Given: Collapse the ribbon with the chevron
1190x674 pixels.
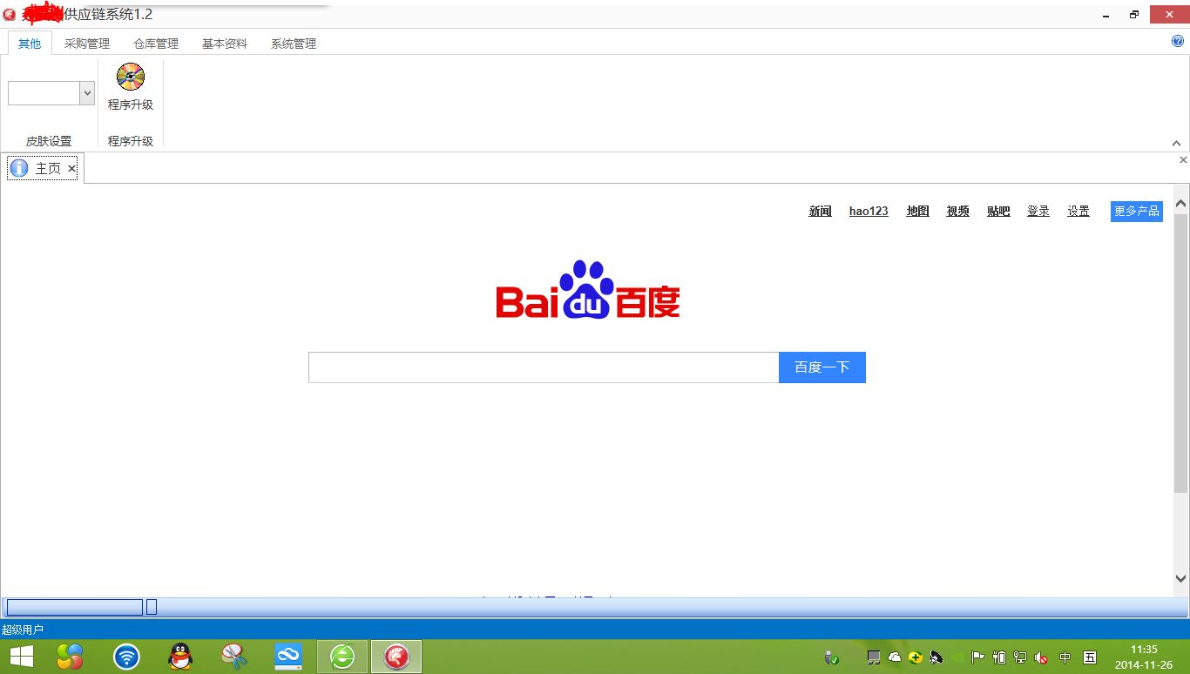Looking at the screenshot, I should pyautogui.click(x=1176, y=144).
